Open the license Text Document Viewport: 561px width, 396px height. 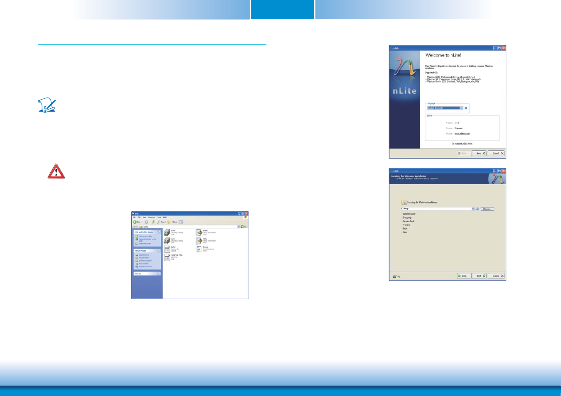205,249
